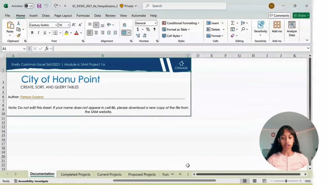Image resolution: width=329 pixels, height=185 pixels.
Task: Adjust the zoom slider handle
Action: (286, 181)
